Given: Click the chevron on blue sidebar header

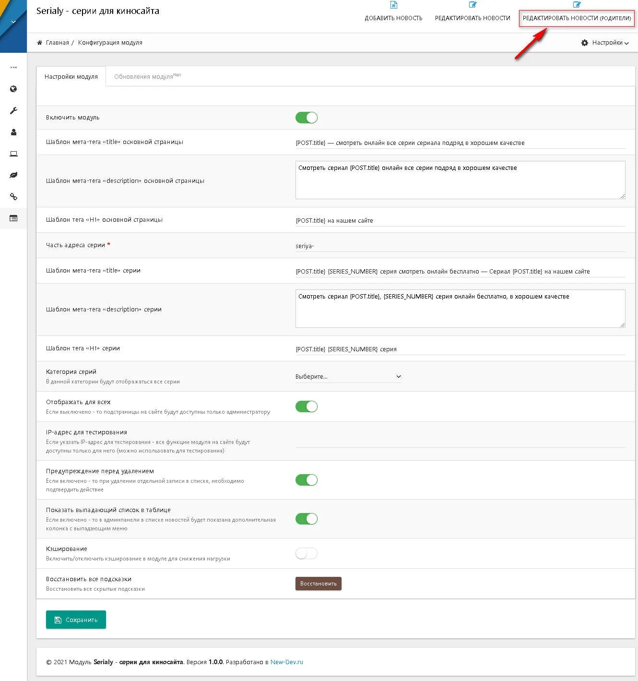Looking at the screenshot, I should coord(13,22).
